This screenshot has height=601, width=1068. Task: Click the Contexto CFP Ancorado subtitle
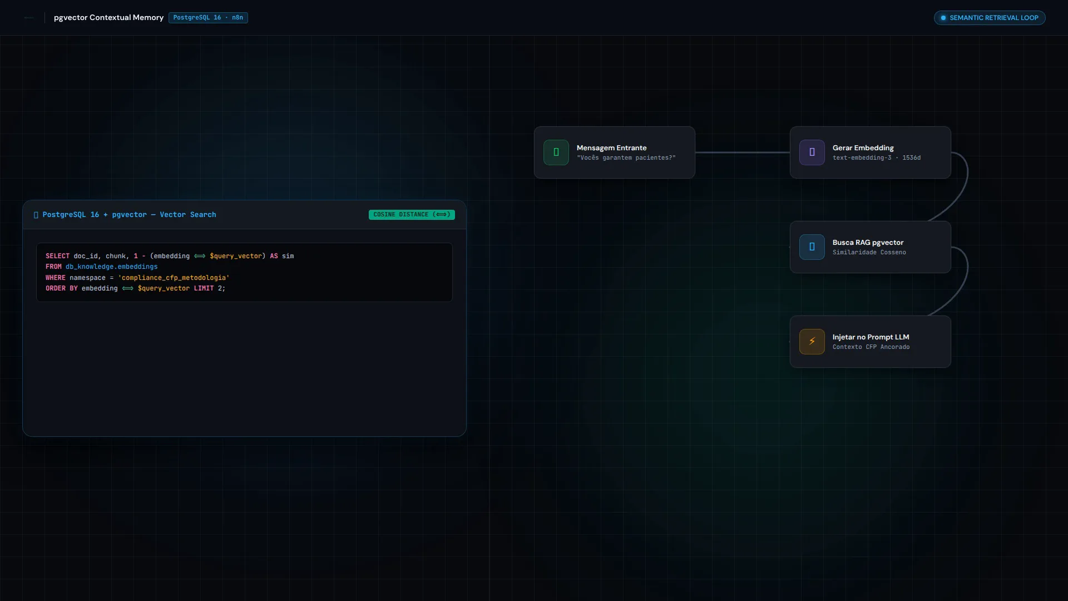[x=871, y=347]
